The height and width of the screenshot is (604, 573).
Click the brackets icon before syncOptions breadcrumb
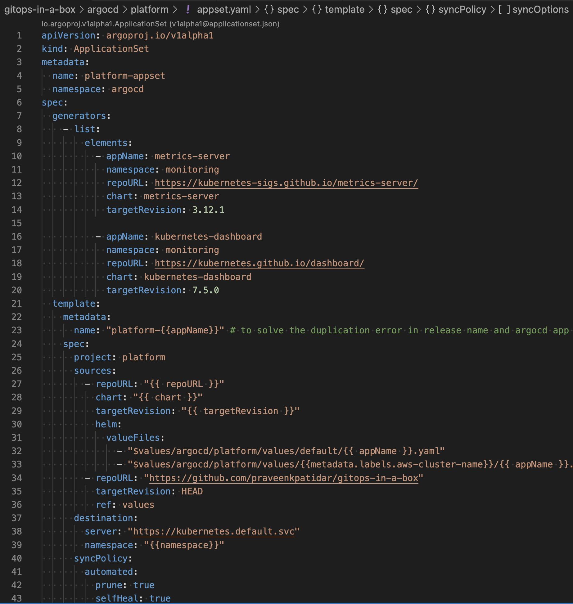click(x=504, y=10)
